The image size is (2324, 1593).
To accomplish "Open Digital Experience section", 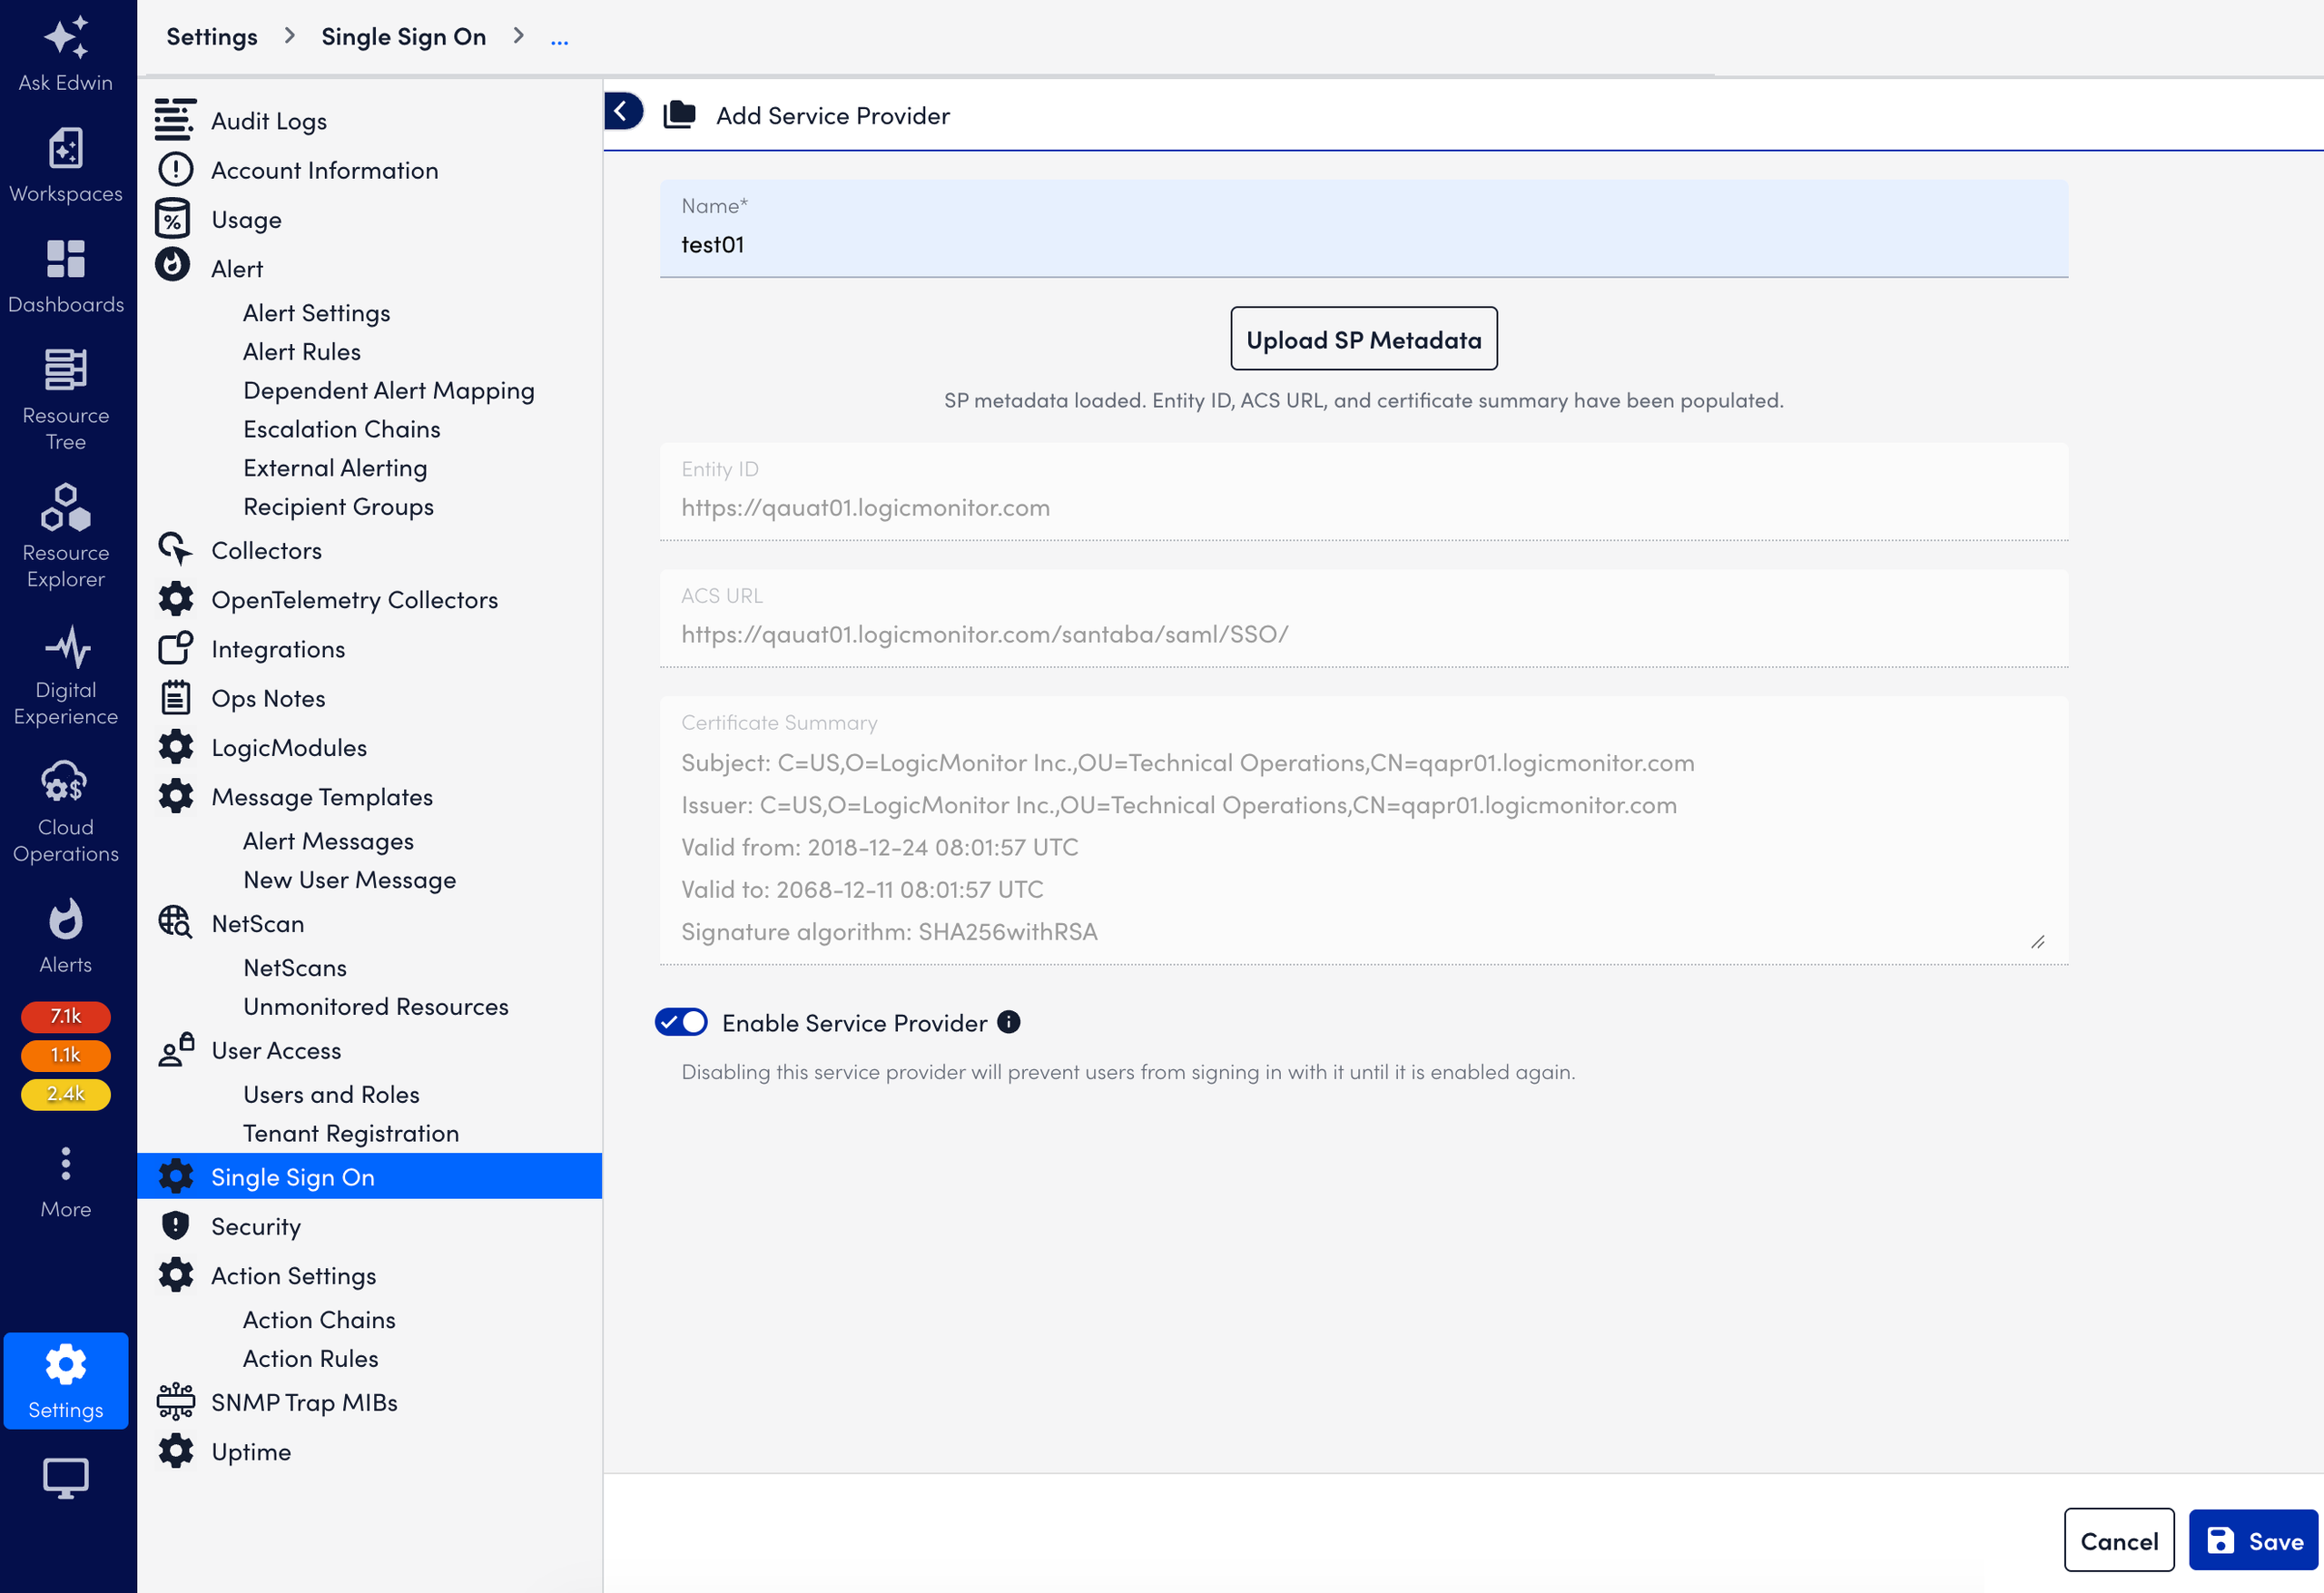I will pos(66,675).
